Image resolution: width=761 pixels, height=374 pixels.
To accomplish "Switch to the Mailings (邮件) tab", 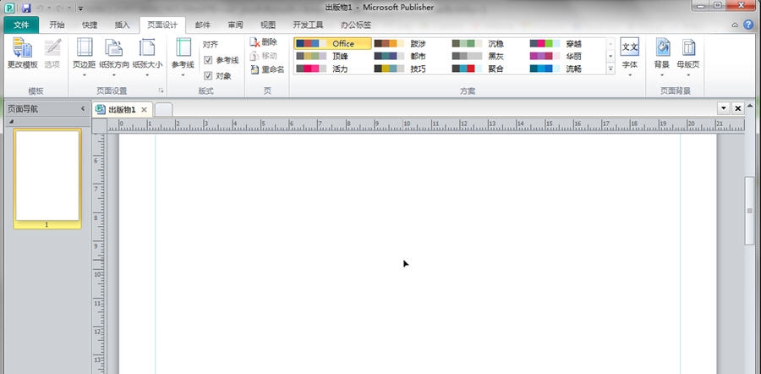I will [x=203, y=25].
